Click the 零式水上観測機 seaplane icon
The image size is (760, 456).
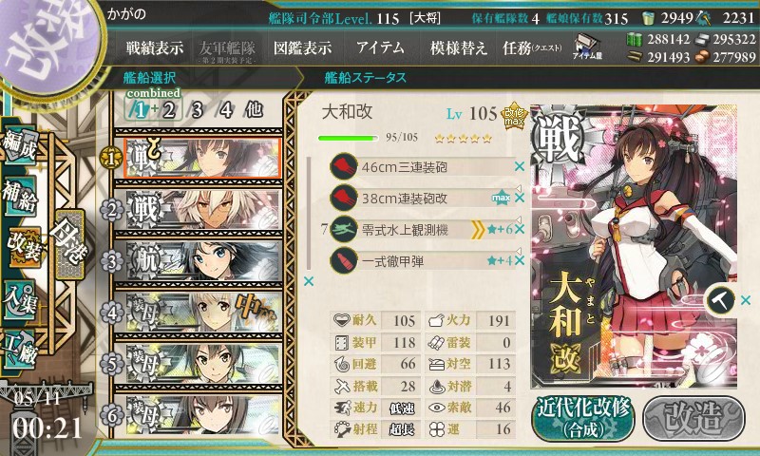pyautogui.click(x=344, y=229)
